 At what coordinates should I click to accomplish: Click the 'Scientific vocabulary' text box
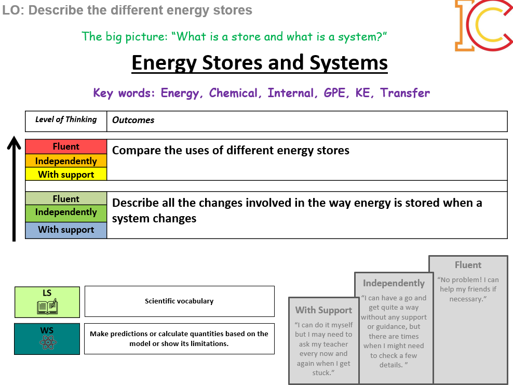[179, 301]
